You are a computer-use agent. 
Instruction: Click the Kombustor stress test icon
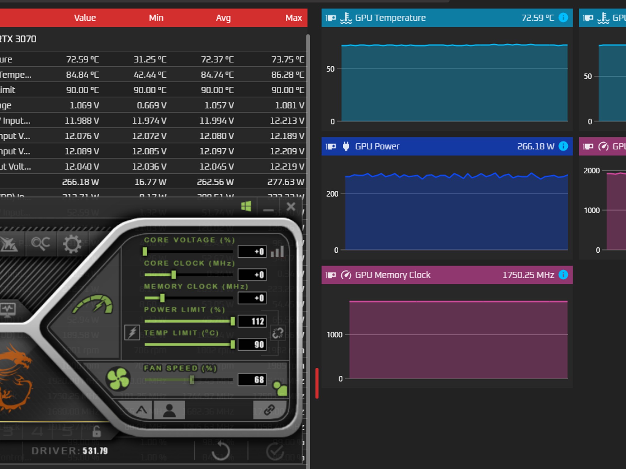pos(9,244)
